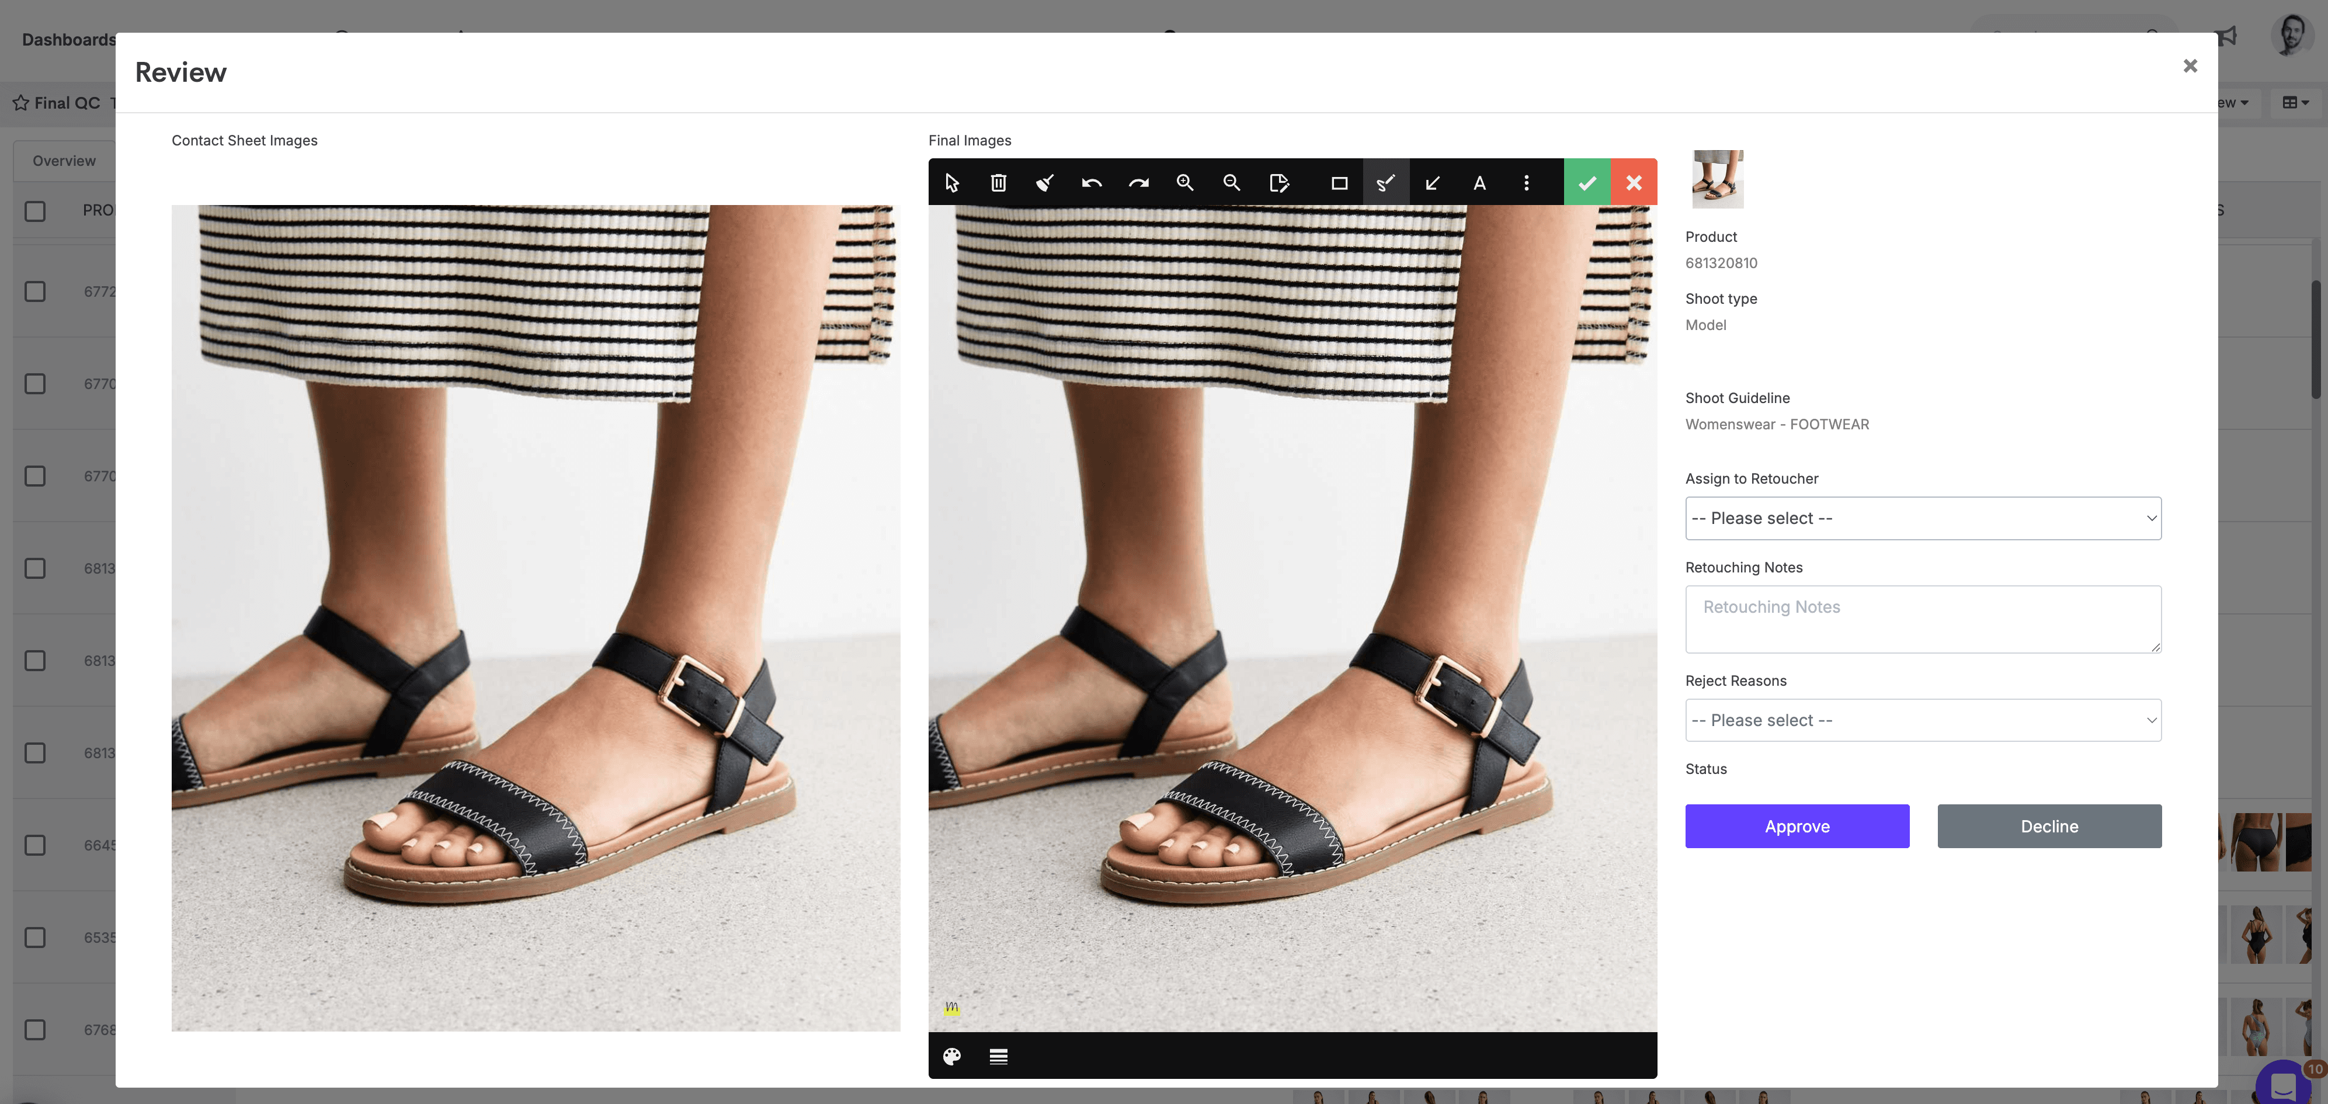Viewport: 2328px width, 1104px height.
Task: Check the row starting with 6645
Action: (x=35, y=845)
